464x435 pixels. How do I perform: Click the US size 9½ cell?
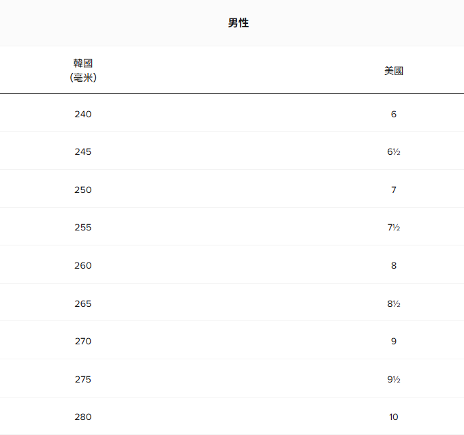coord(393,379)
